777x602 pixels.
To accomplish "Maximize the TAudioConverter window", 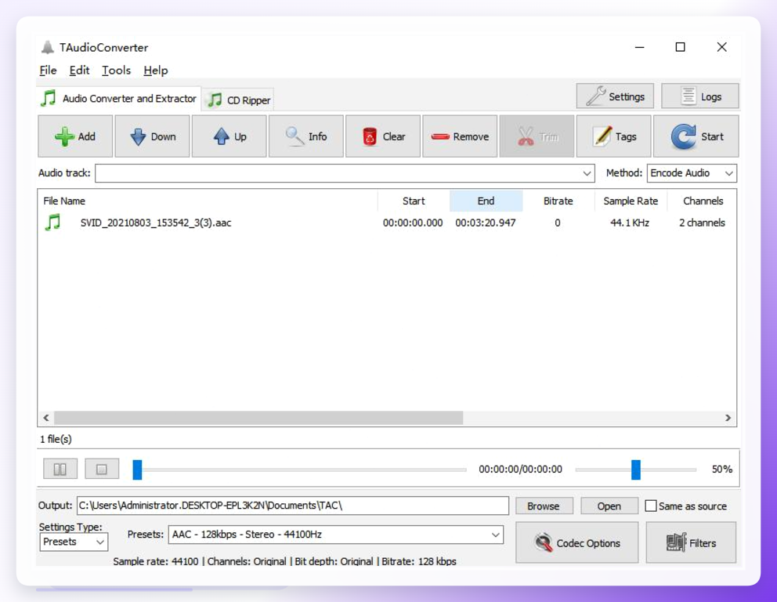I will tap(681, 47).
